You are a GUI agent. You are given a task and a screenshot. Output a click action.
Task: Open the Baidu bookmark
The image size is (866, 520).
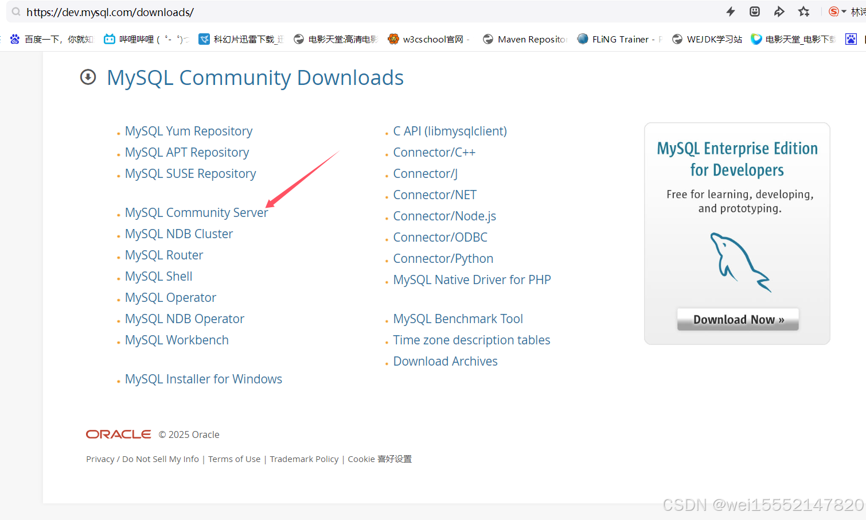(x=52, y=39)
